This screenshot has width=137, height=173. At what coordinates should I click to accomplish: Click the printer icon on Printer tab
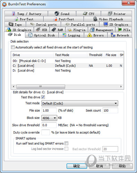(x=110, y=13)
